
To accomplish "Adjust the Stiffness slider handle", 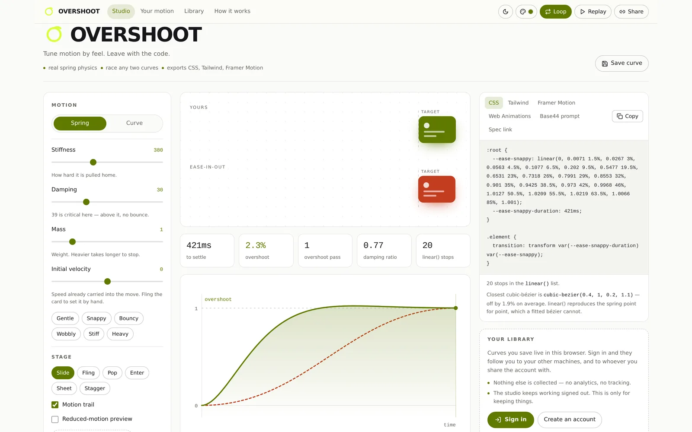I will coord(93,162).
